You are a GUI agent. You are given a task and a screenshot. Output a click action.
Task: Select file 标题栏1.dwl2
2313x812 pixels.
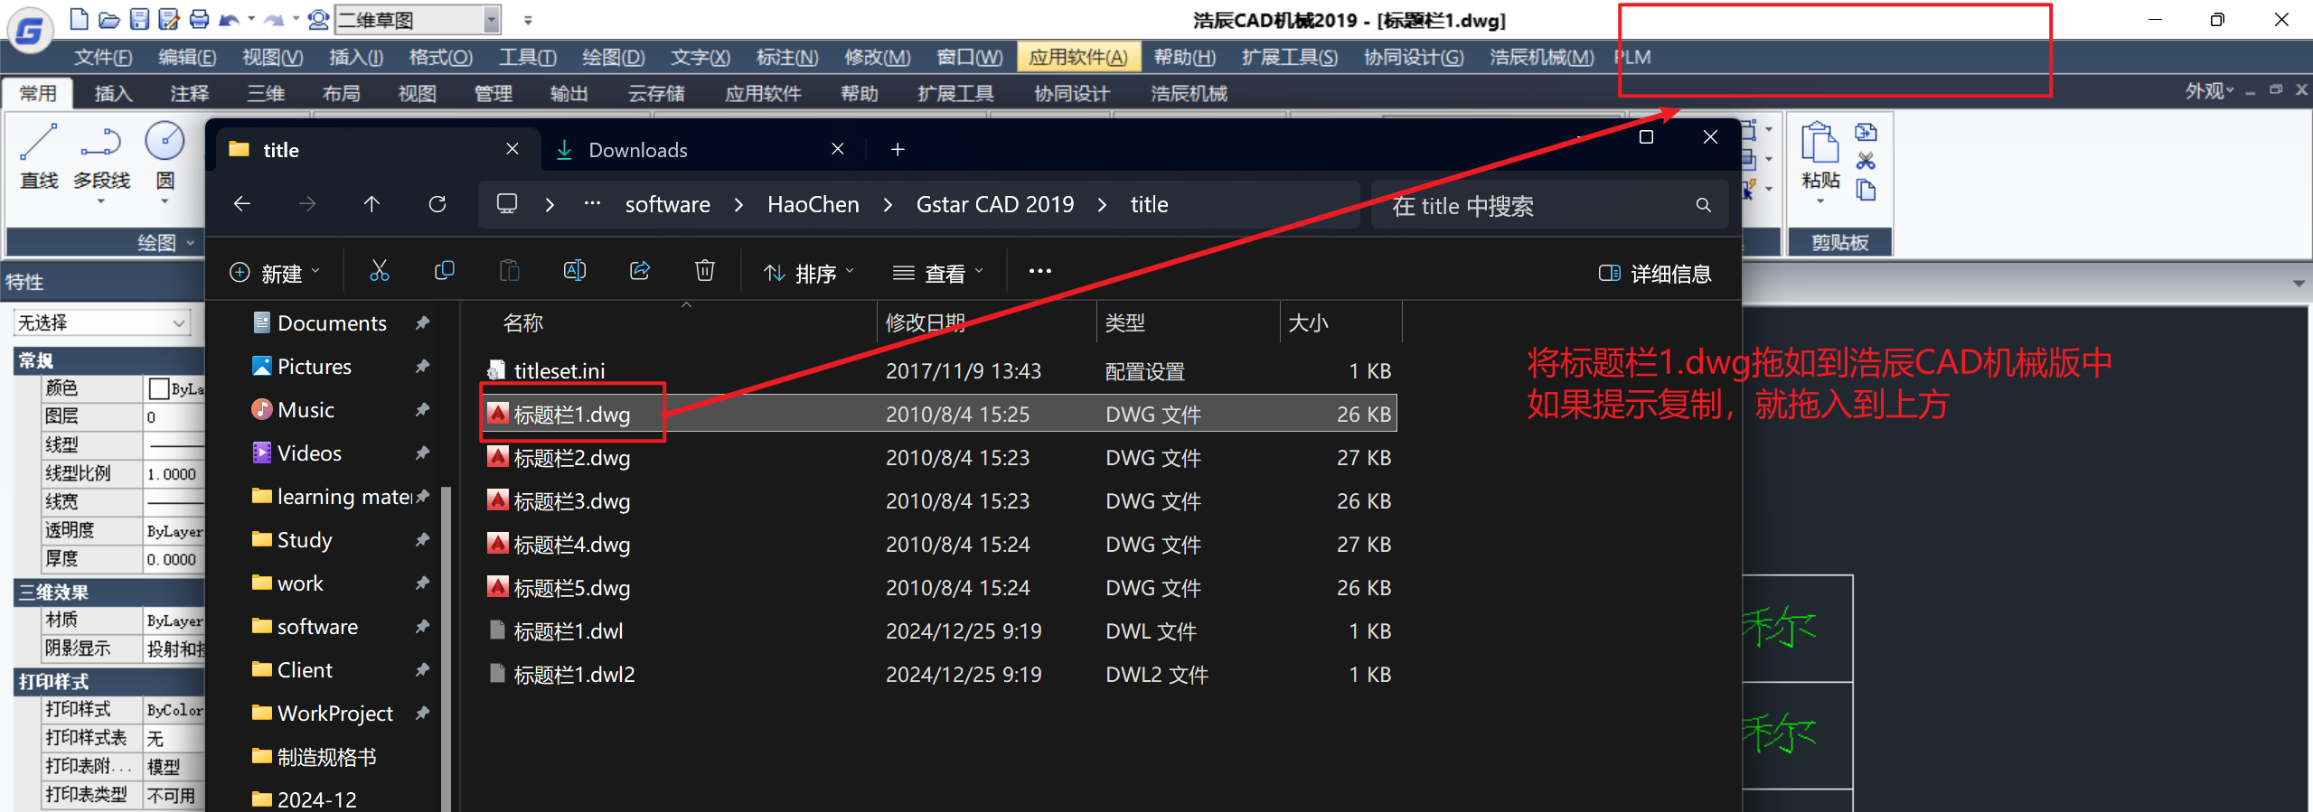940,674
